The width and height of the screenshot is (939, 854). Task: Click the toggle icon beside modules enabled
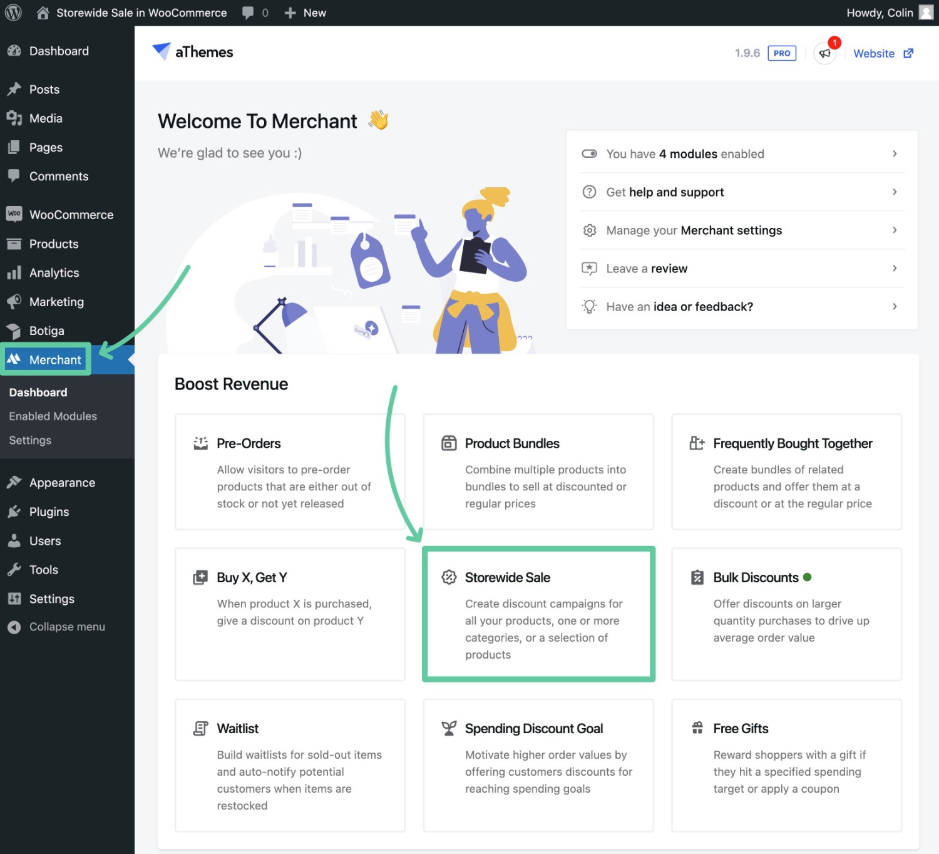(x=589, y=153)
